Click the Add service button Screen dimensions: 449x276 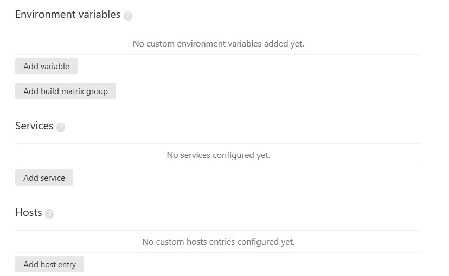(x=44, y=178)
